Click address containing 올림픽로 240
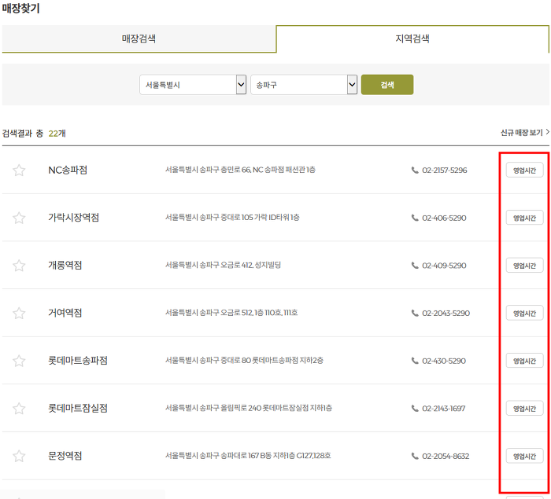The image size is (551, 499). (249, 408)
